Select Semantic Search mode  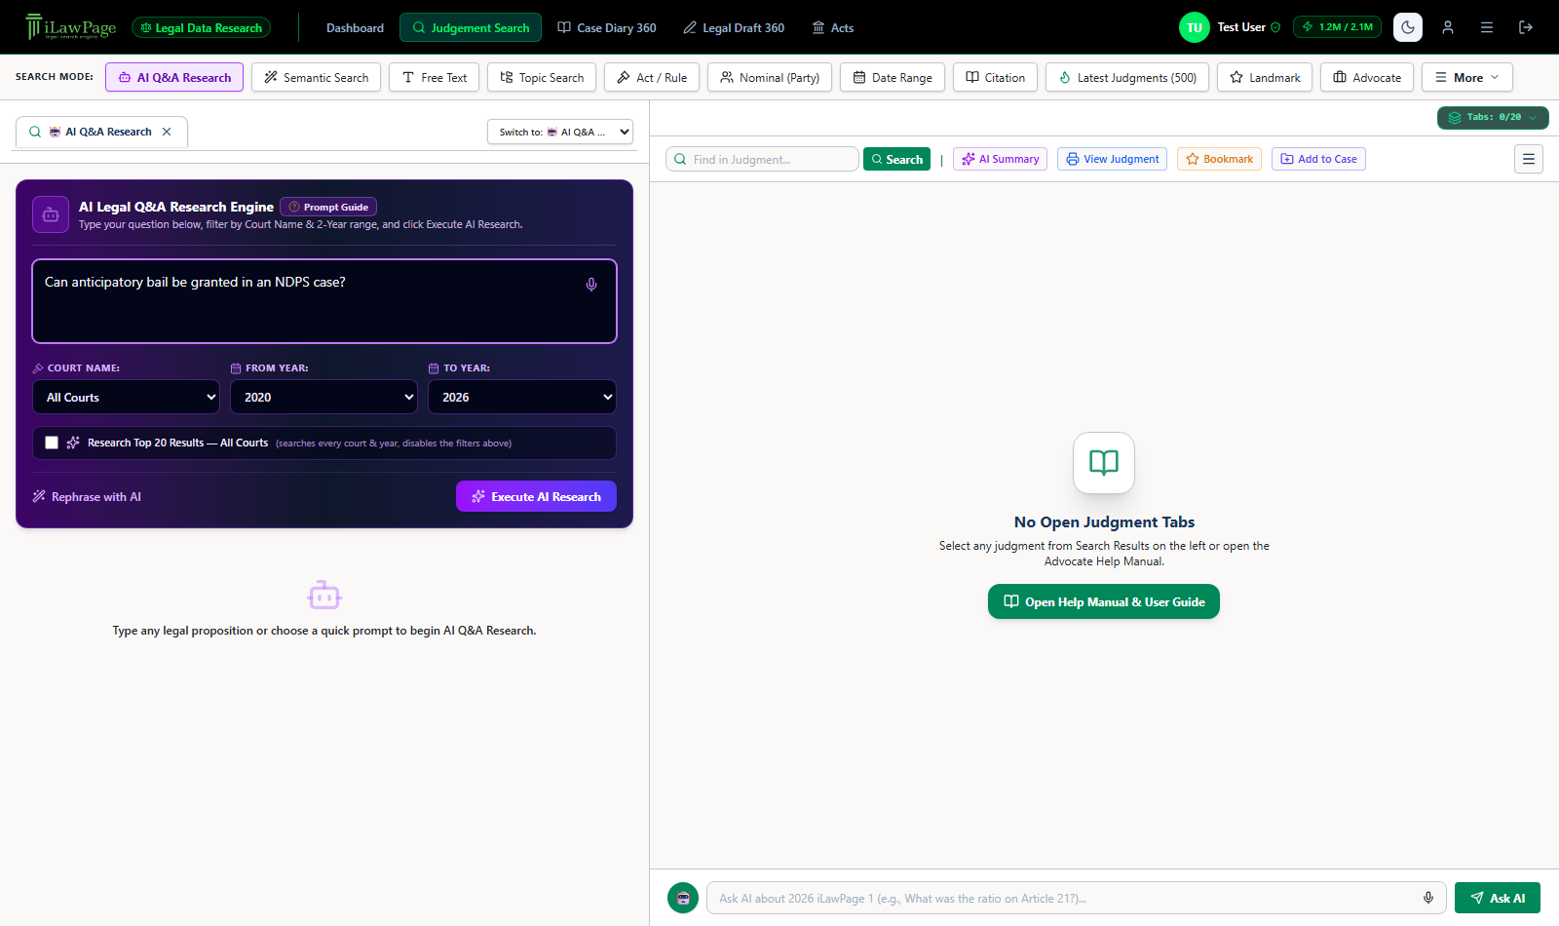click(x=316, y=77)
